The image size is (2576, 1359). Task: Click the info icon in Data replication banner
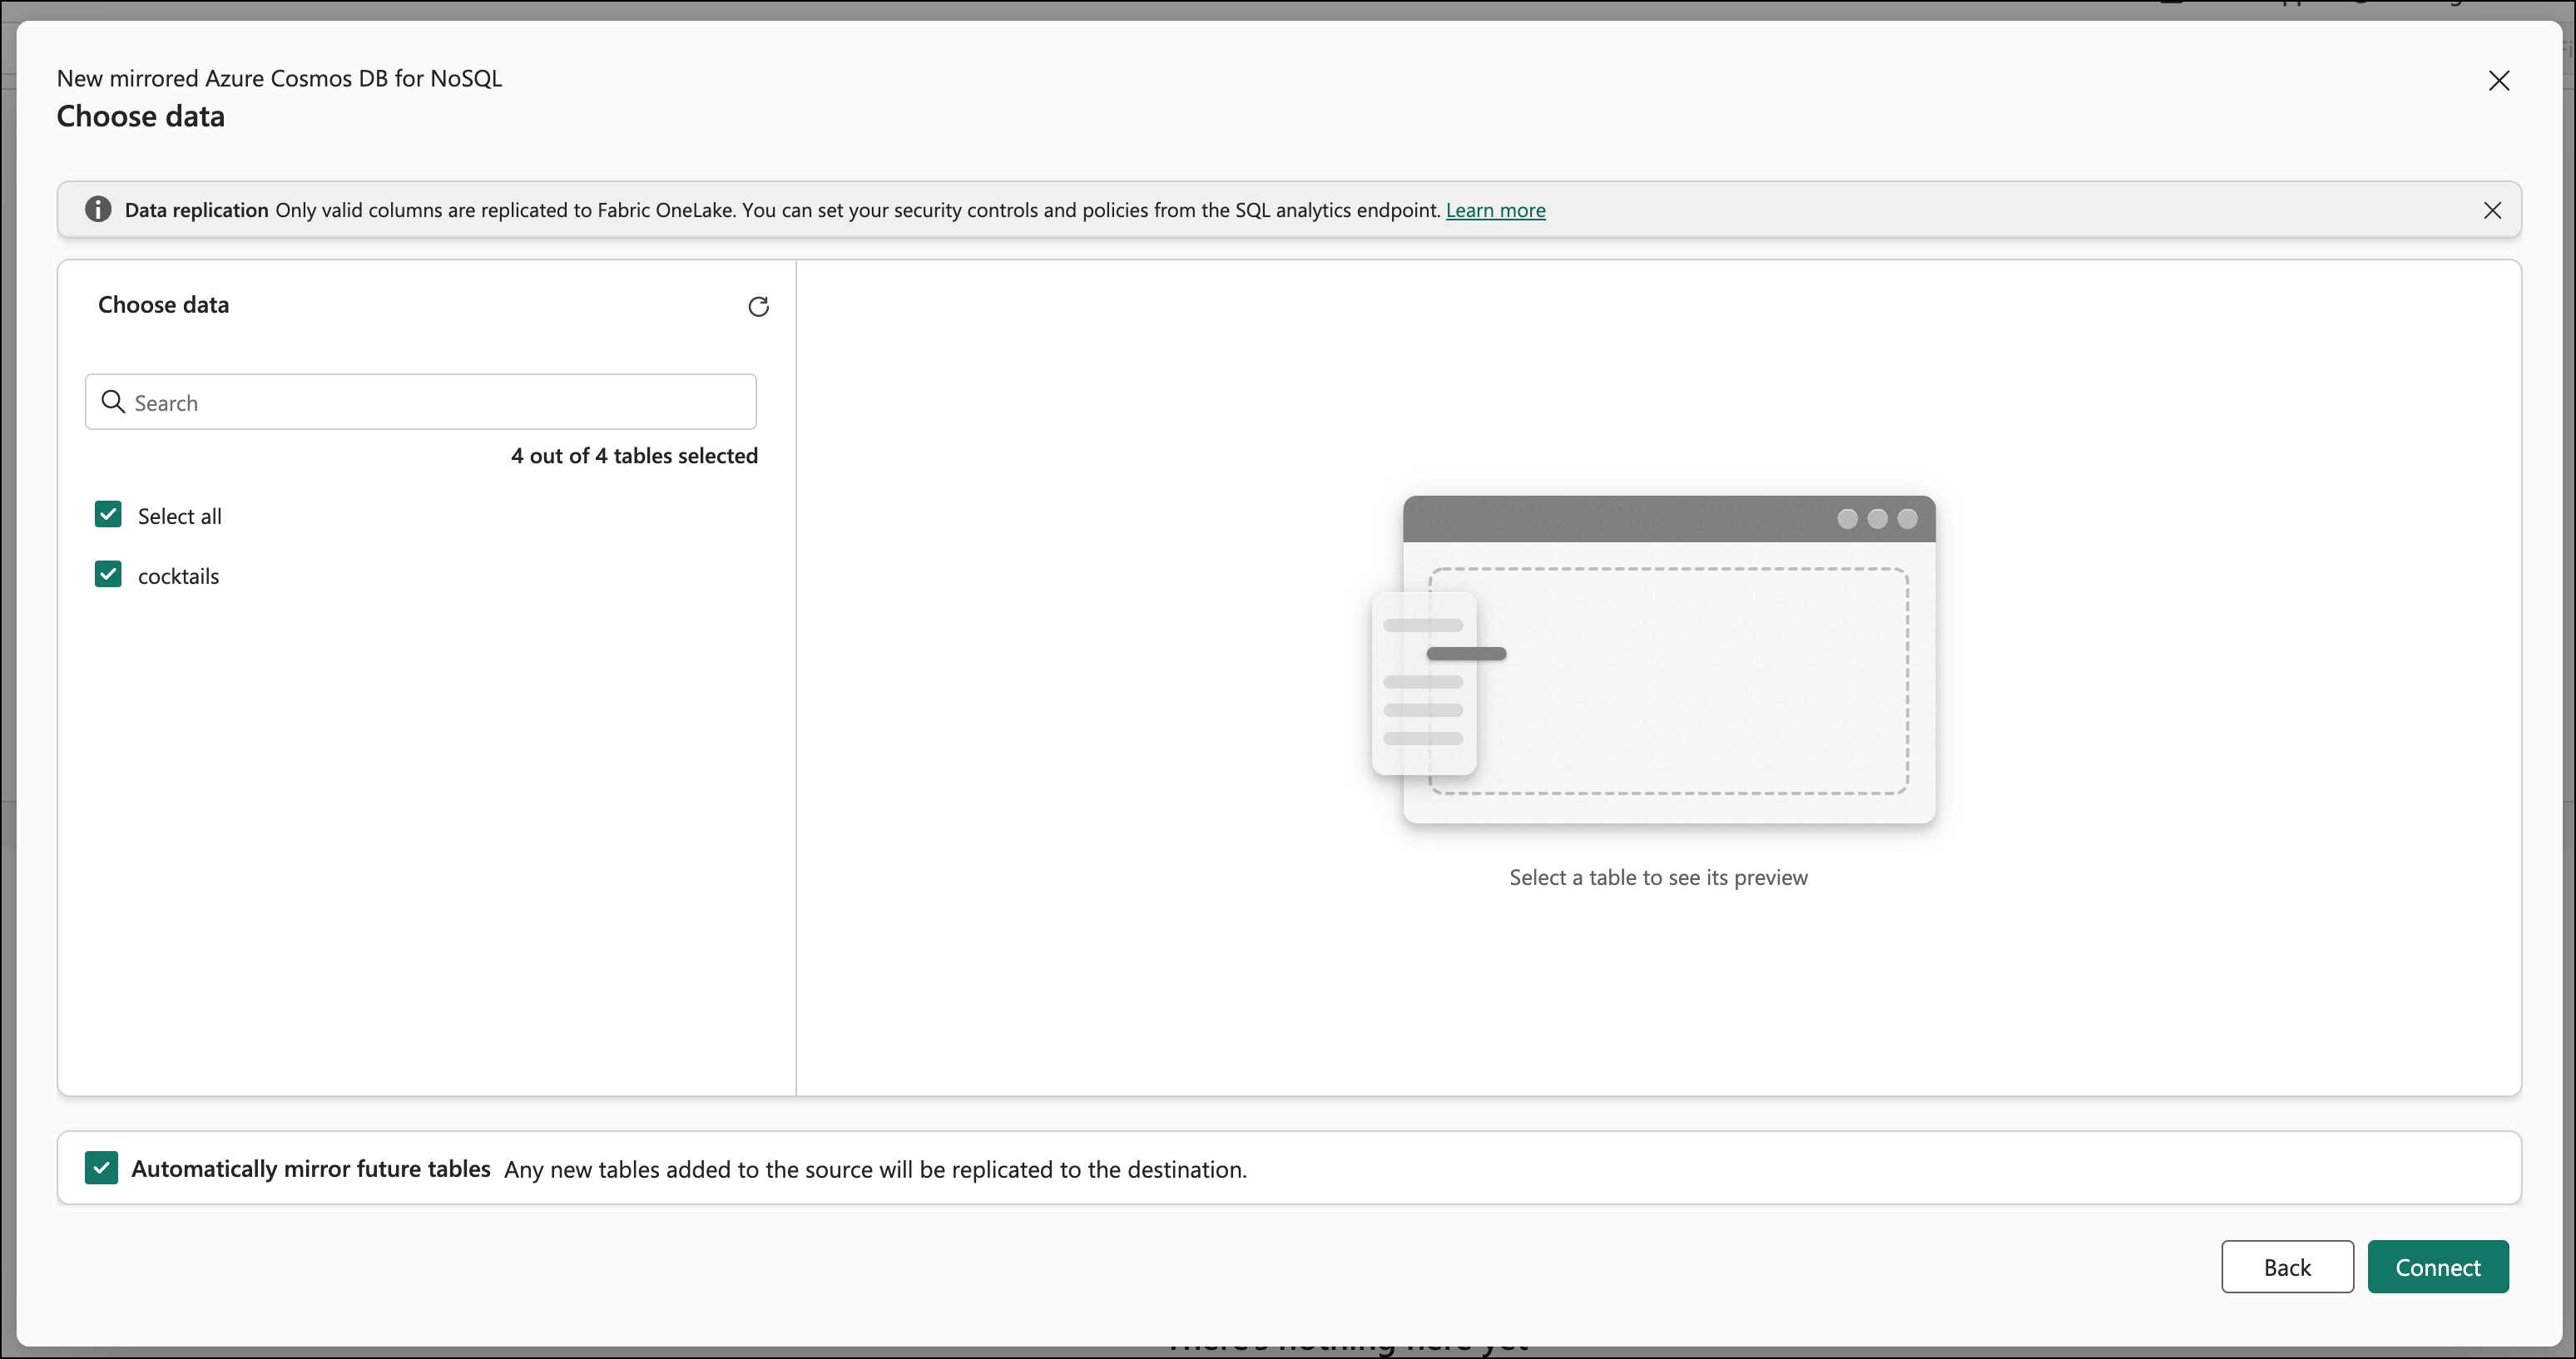tap(98, 209)
